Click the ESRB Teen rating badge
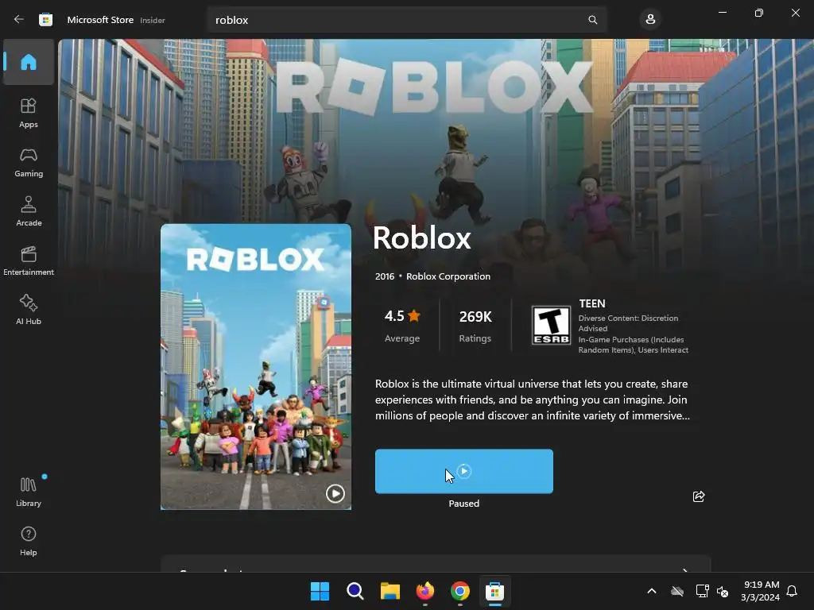Viewport: 814px width, 610px height. 552,325
